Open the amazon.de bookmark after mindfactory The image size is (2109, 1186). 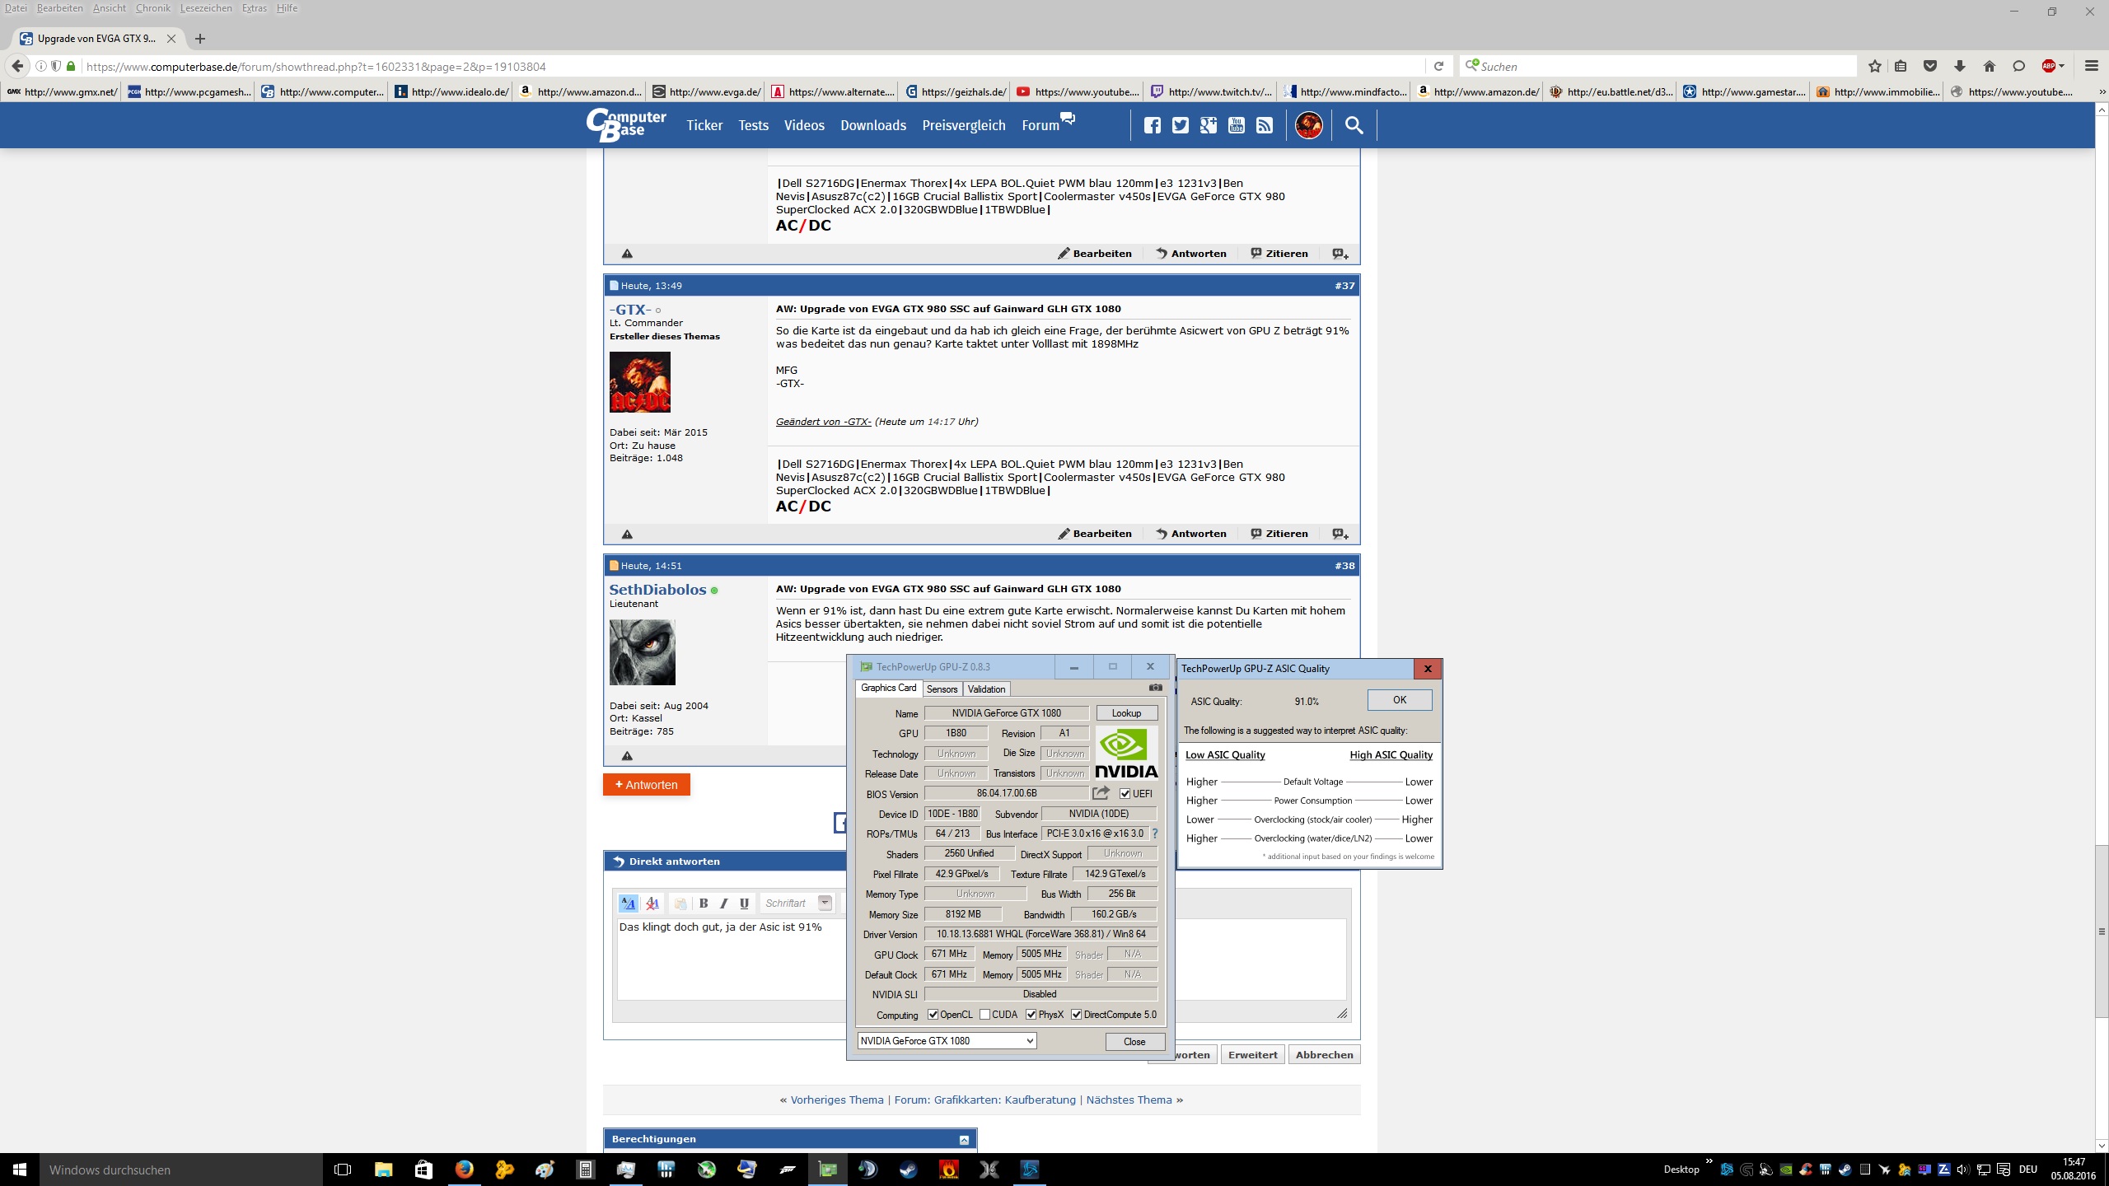point(1478,92)
